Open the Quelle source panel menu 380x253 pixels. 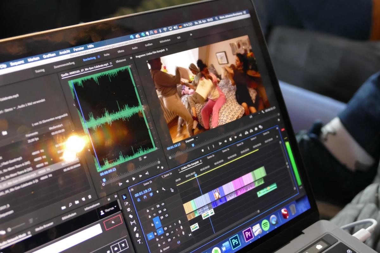[x=111, y=63]
